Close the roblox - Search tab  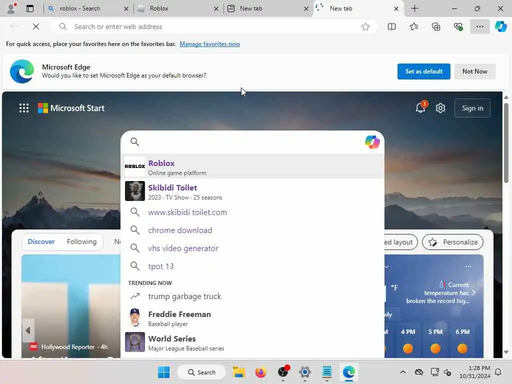pyautogui.click(x=126, y=9)
